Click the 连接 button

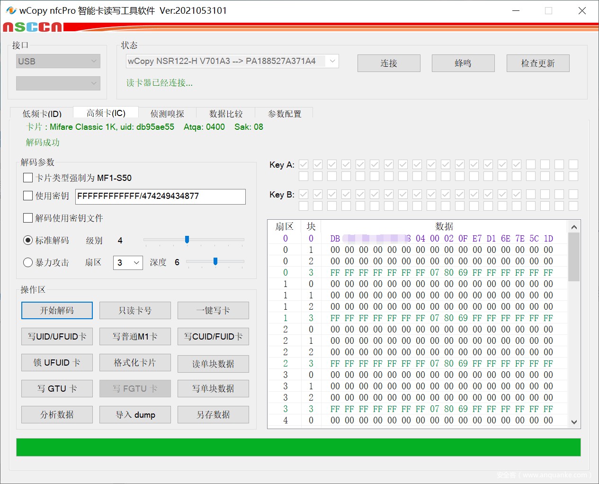(x=389, y=63)
